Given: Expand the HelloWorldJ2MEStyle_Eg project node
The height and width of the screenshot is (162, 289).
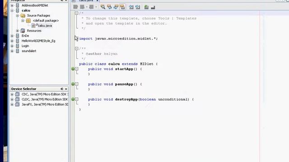Looking at the screenshot, I should (12, 41).
